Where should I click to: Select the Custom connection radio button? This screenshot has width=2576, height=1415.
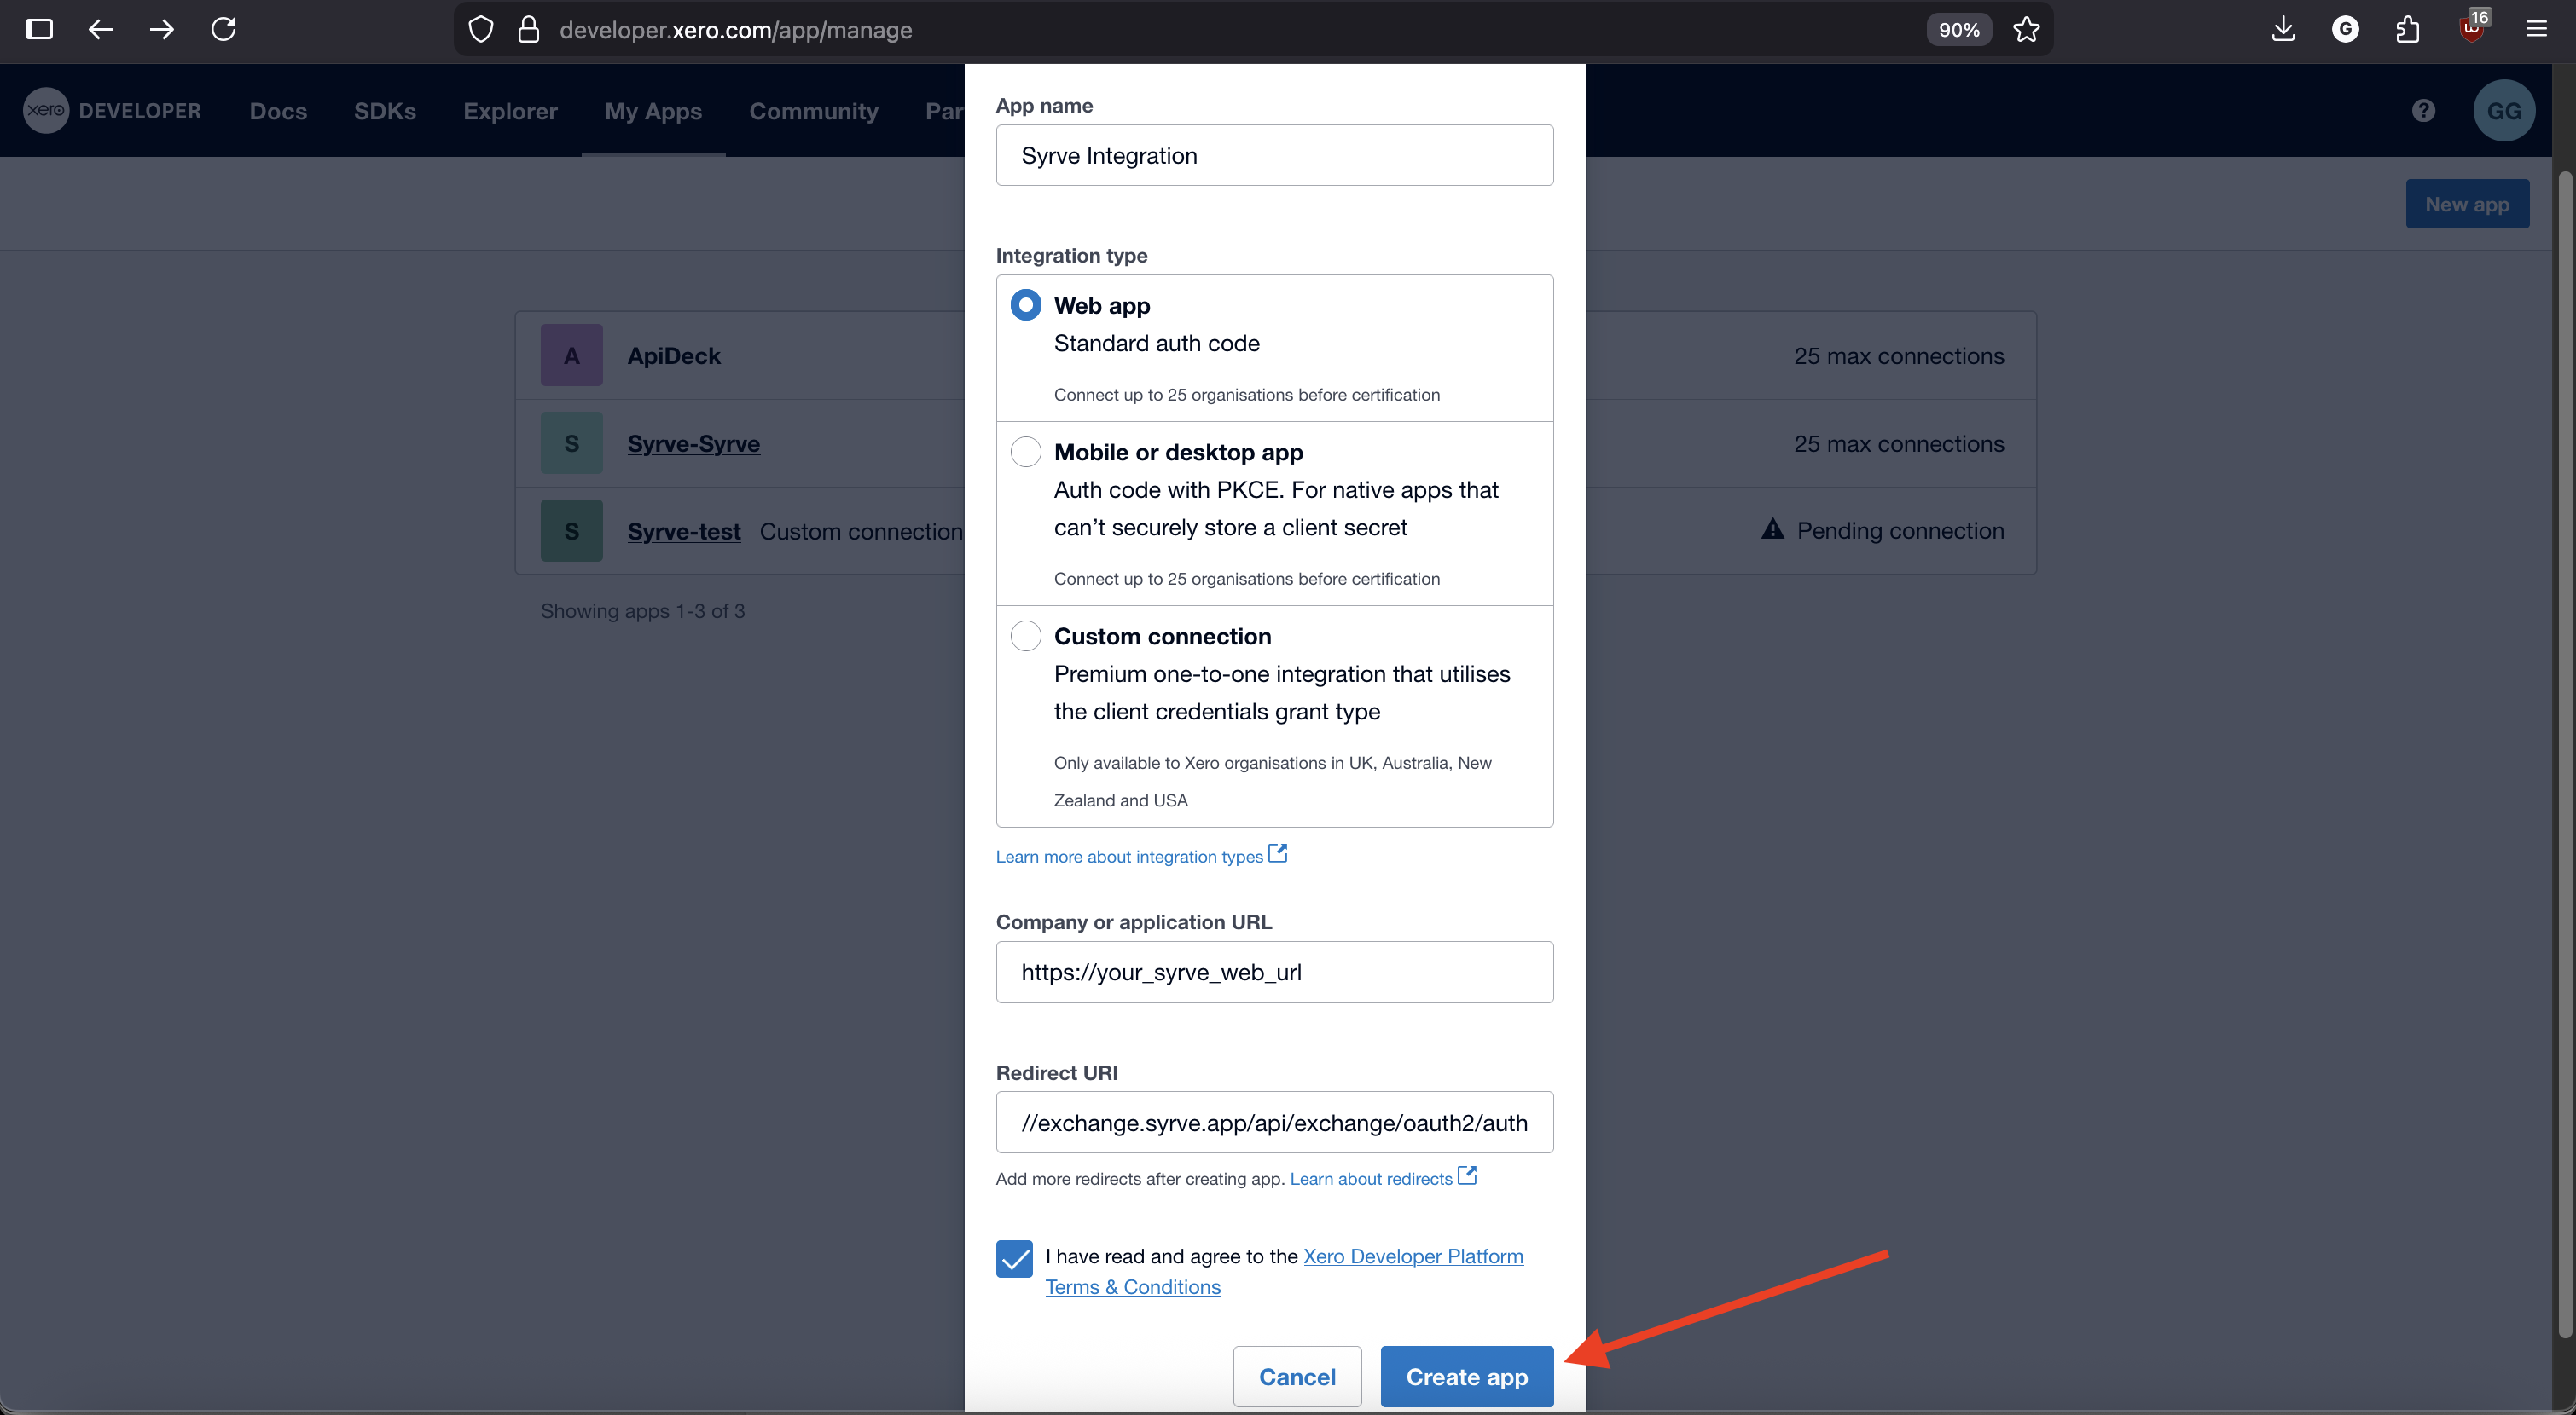point(1025,636)
